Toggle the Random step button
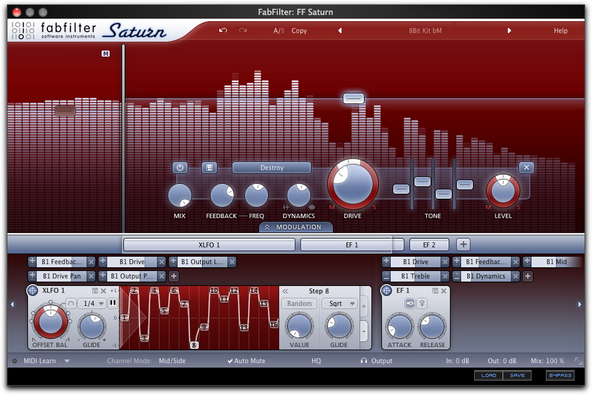Screen dimensions: 592x395 click(x=299, y=303)
